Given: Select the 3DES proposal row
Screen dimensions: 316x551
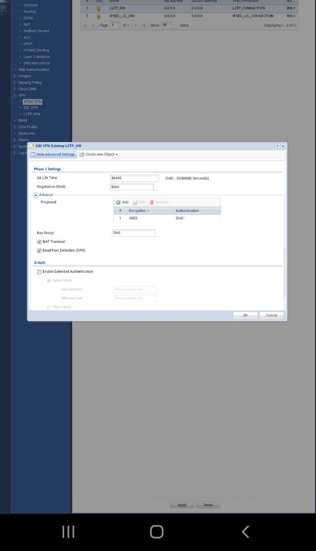Looking at the screenshot, I should point(167,218).
